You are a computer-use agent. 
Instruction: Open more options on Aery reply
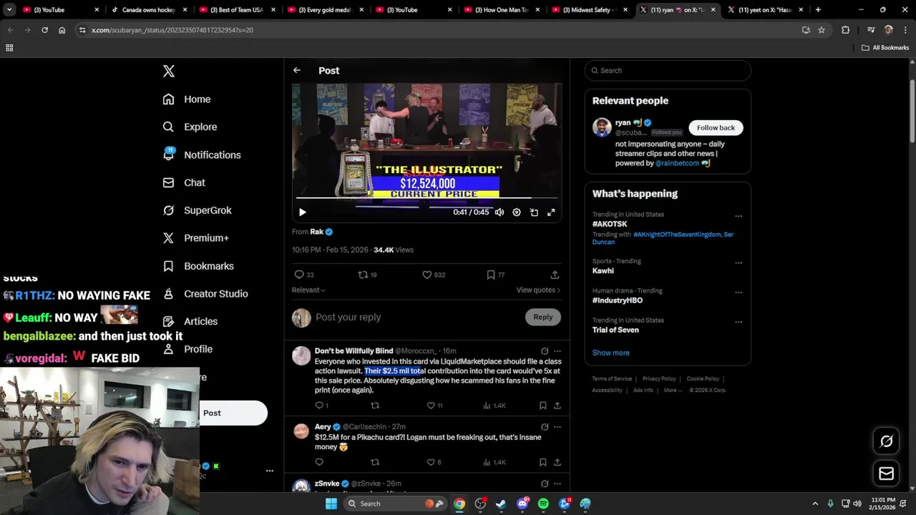click(557, 427)
